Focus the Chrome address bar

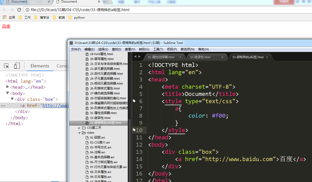click(168, 10)
